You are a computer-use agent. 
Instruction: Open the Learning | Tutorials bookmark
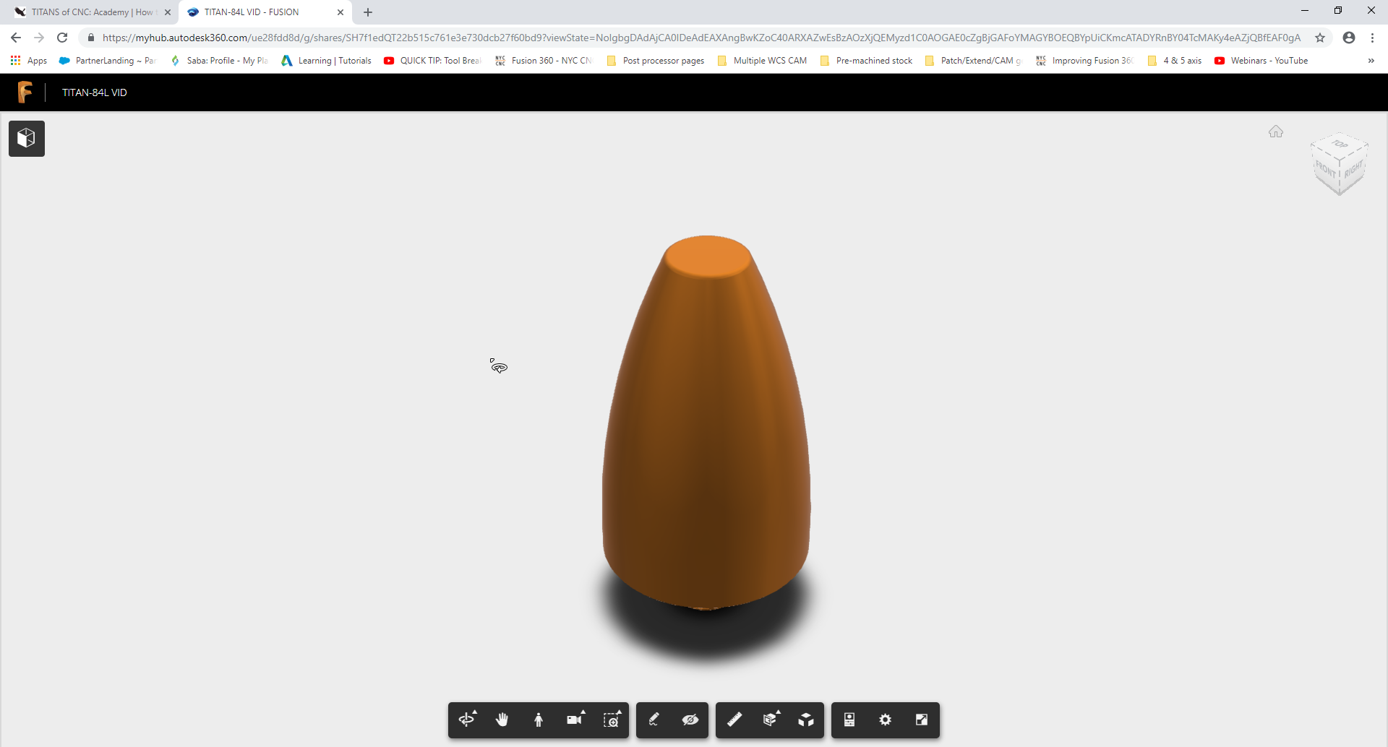(x=334, y=61)
